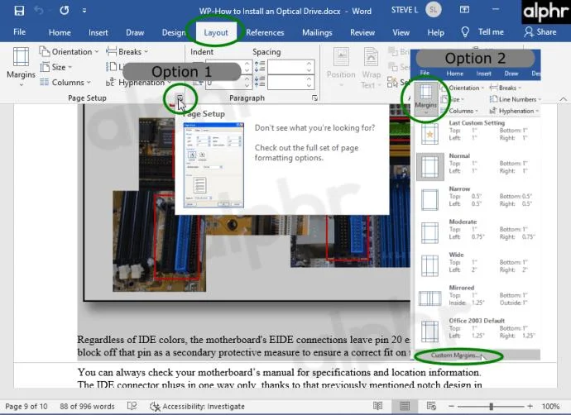Expand the Orientation dropdown in the main ribbon
Screen dimensions: 571x415
(x=69, y=51)
